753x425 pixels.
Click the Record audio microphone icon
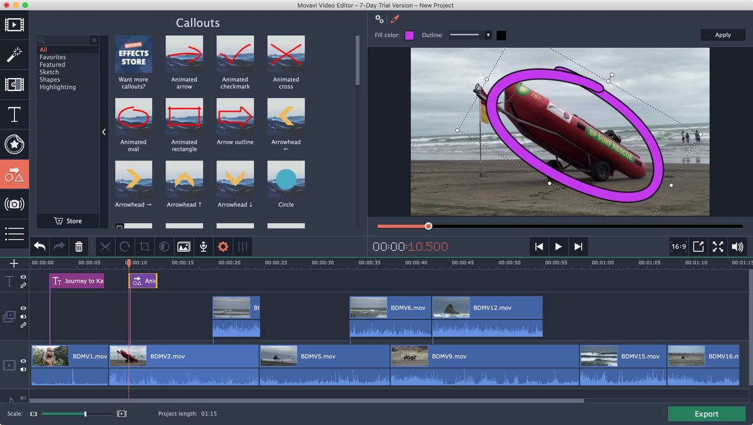(203, 247)
